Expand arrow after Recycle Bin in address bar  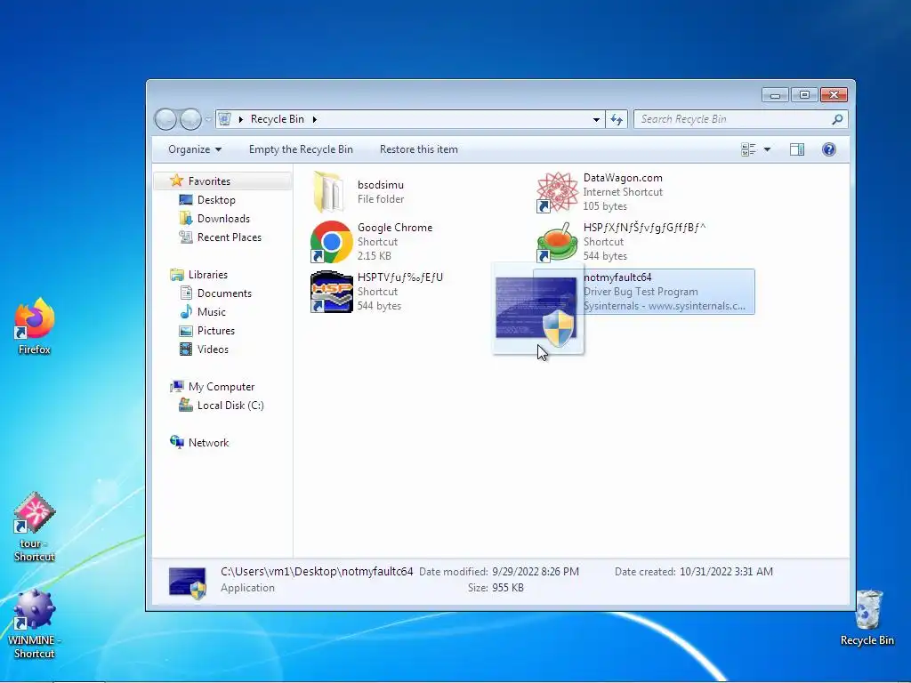pyautogui.click(x=314, y=119)
